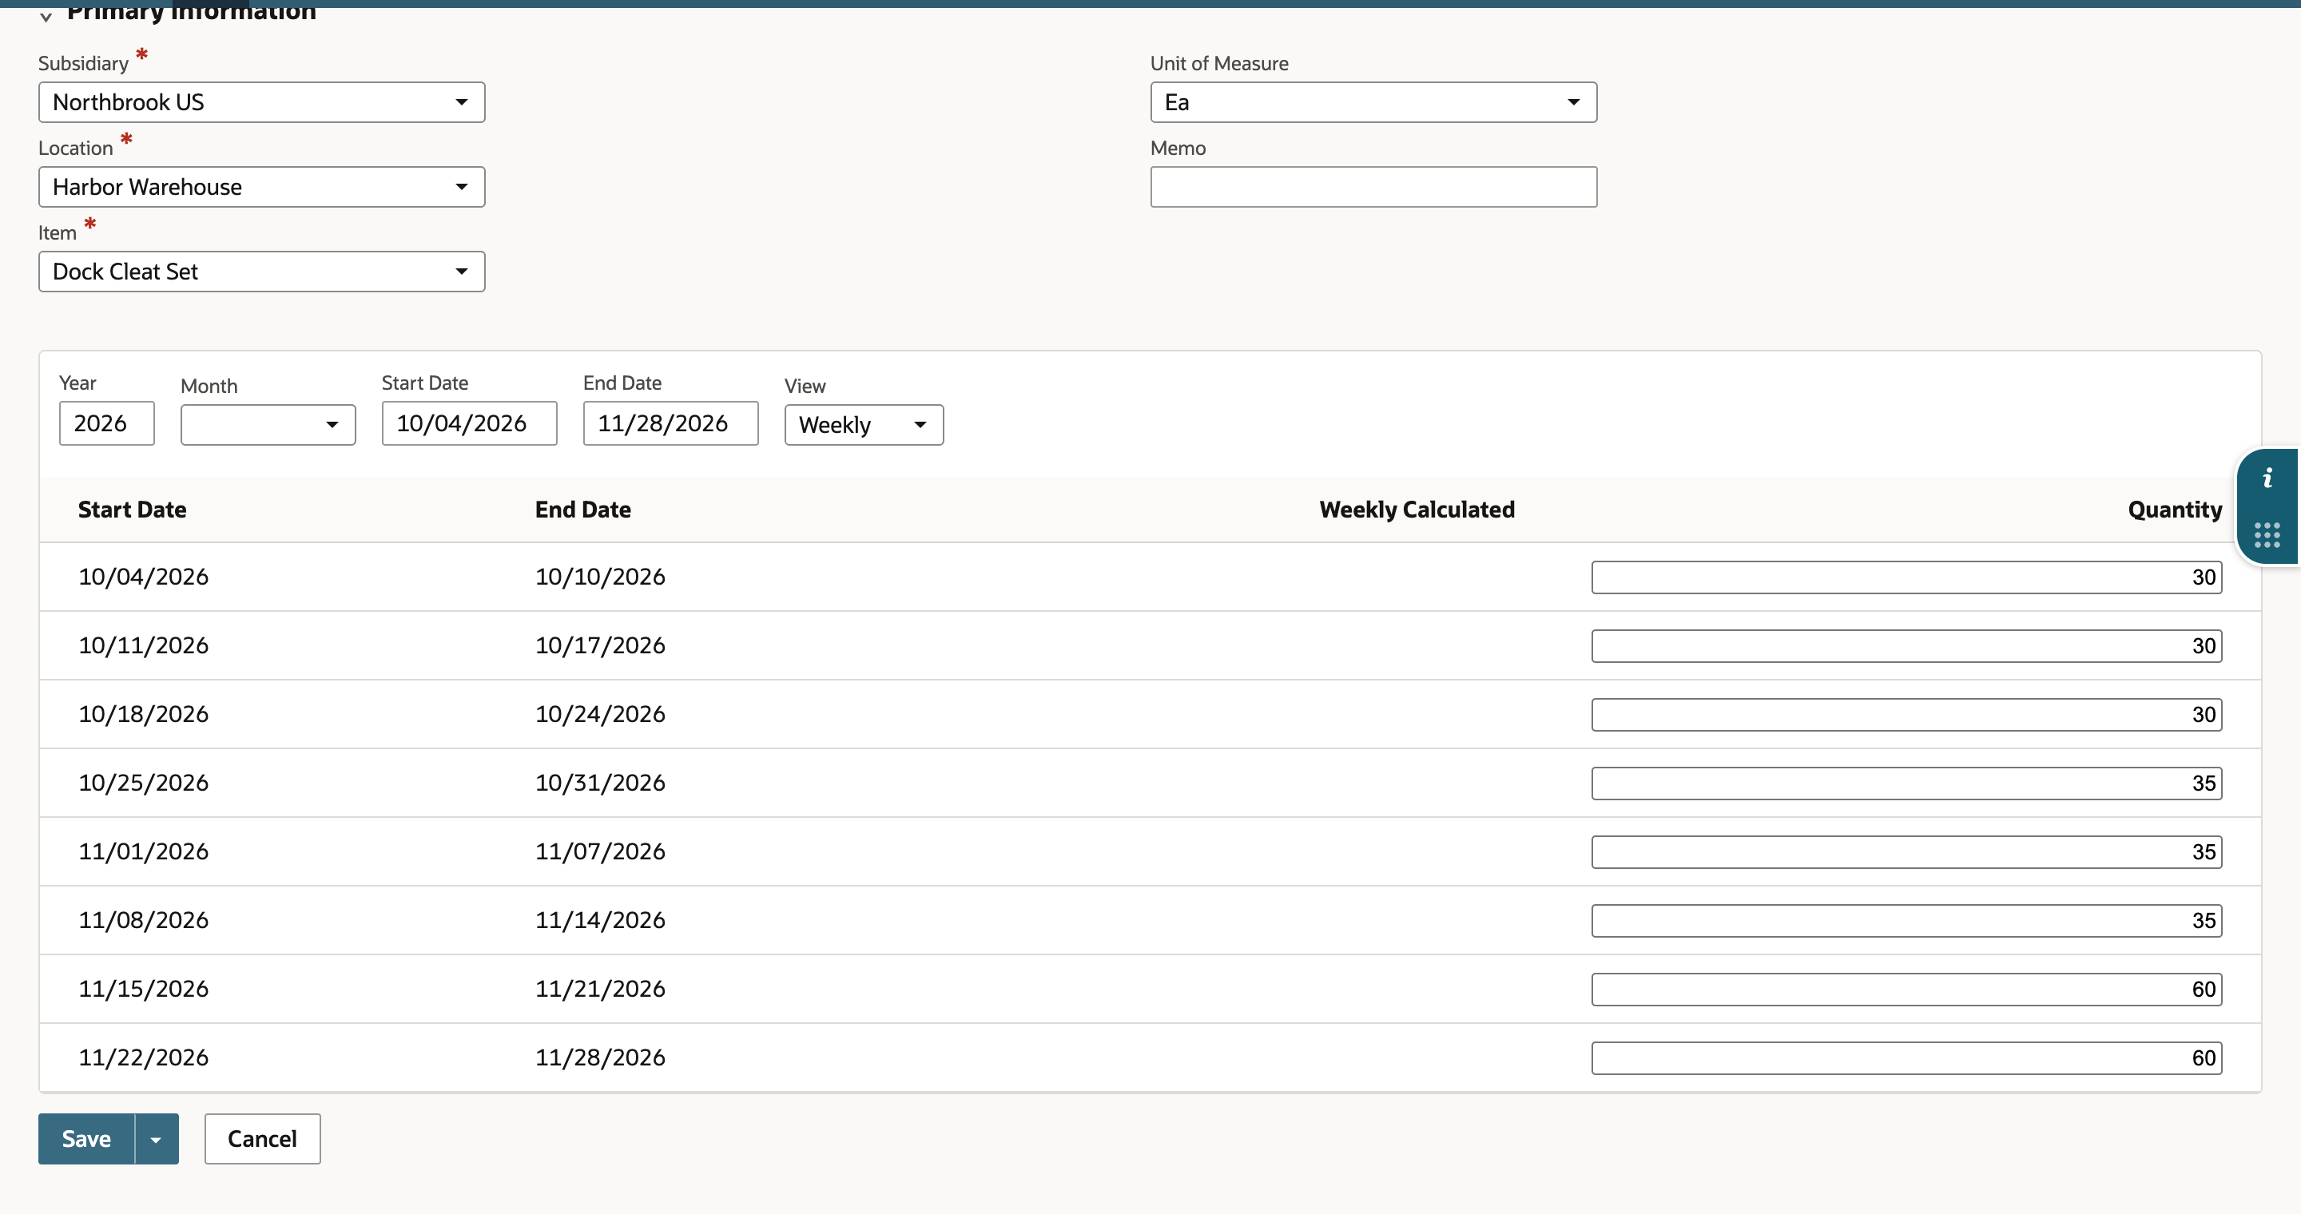Image resolution: width=2301 pixels, height=1214 pixels.
Task: Open the Save button's dropdown arrow
Action: (x=157, y=1139)
